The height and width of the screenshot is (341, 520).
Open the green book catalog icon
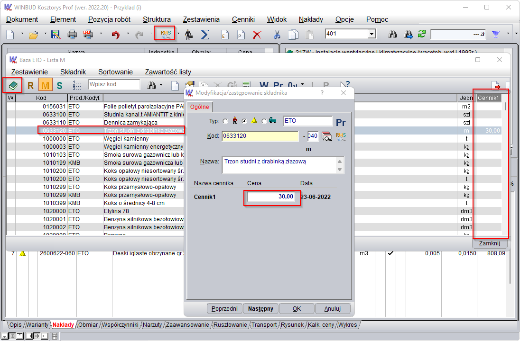(x=13, y=85)
